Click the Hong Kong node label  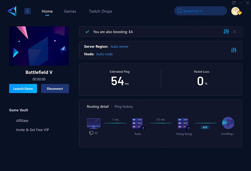pyautogui.click(x=184, y=134)
